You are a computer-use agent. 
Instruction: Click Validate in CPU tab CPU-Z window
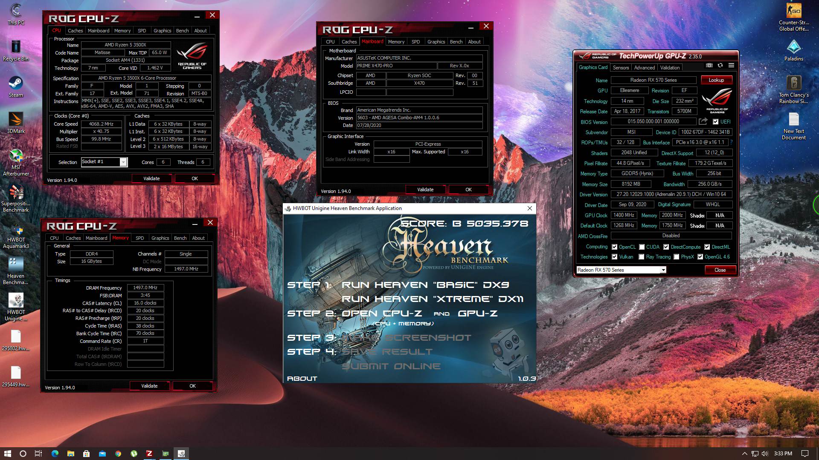151,179
